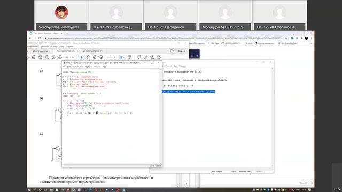
Task: Click the fit page tool icon
Action: coord(121,57)
